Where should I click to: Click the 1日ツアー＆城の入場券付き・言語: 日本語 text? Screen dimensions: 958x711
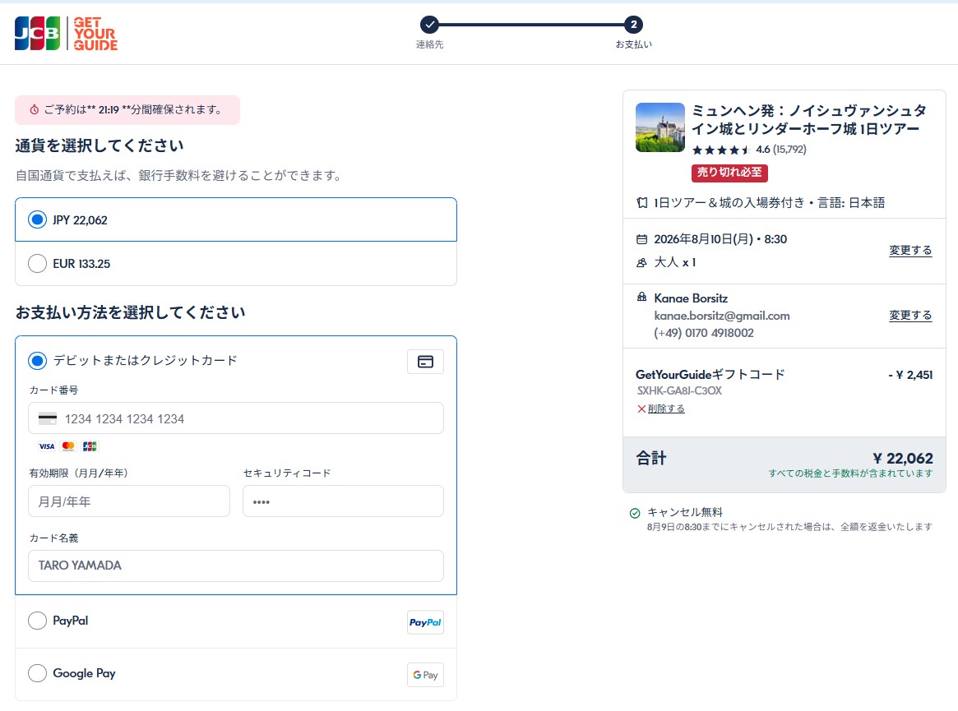769,203
